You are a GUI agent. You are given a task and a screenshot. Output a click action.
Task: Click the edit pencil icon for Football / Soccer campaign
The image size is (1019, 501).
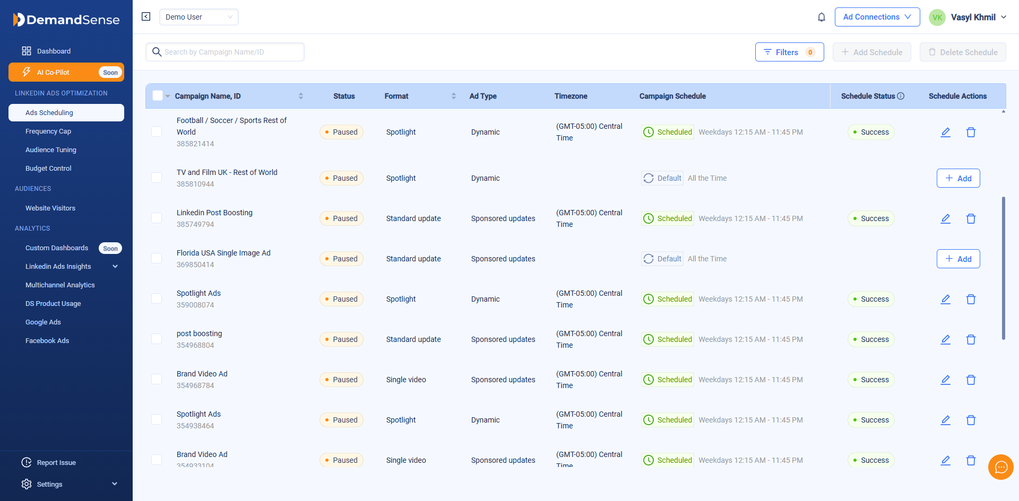(x=946, y=132)
